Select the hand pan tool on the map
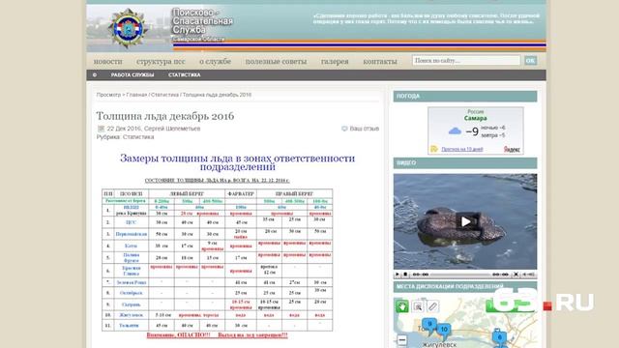Image resolution: width=619 pixels, height=348 pixels. (x=402, y=306)
